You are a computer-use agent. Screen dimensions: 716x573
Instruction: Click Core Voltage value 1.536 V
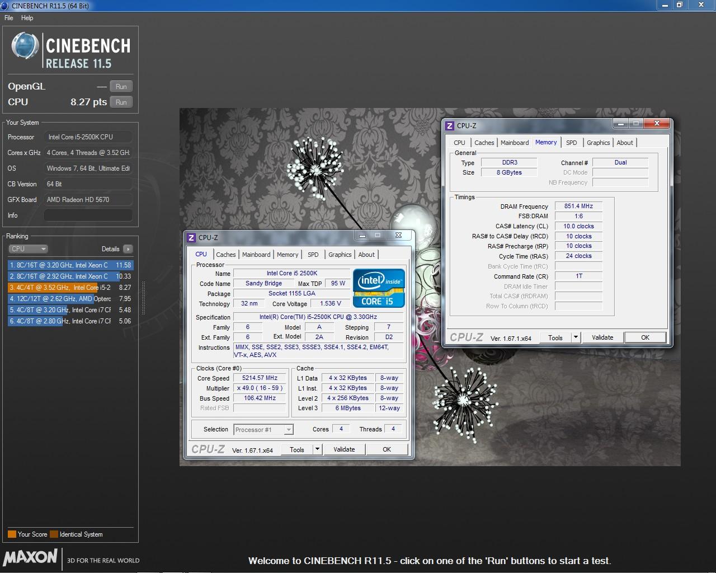330,304
